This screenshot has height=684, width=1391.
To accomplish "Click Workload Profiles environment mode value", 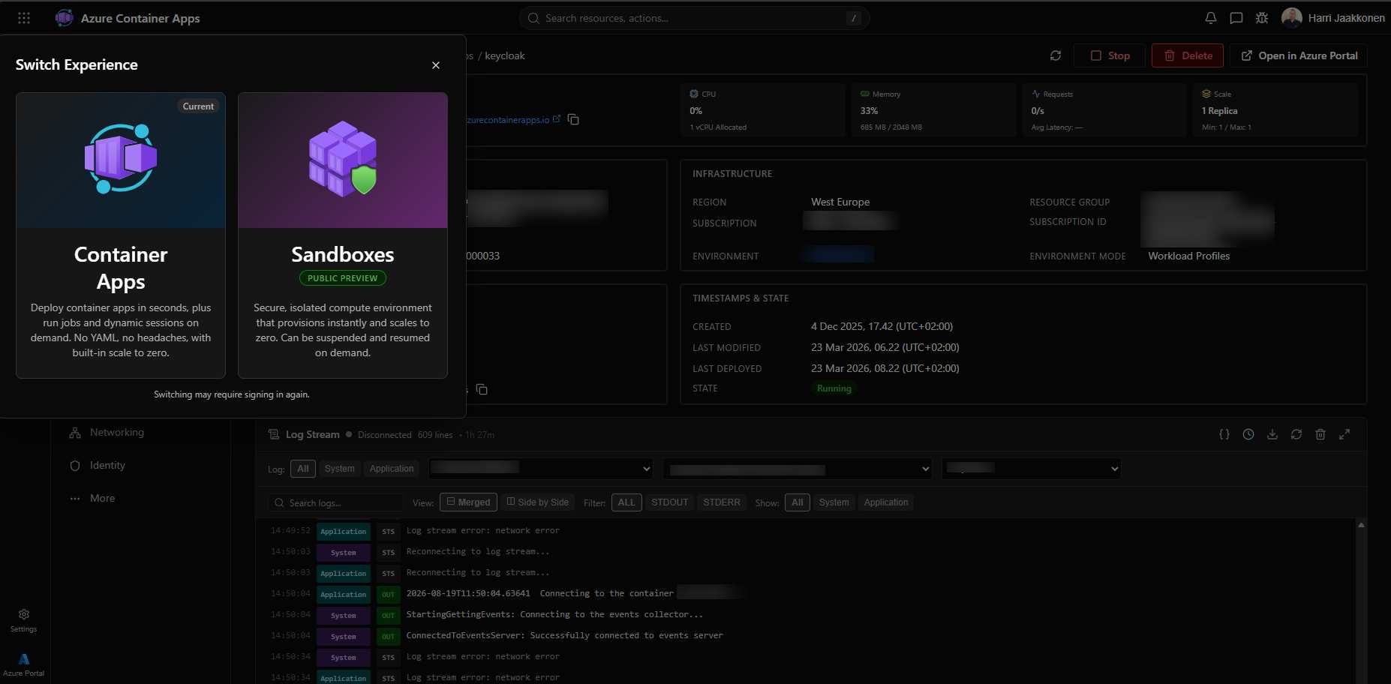I will [x=1189, y=256].
